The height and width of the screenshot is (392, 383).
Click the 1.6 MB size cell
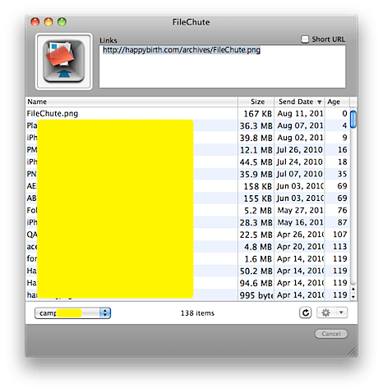[256, 258]
